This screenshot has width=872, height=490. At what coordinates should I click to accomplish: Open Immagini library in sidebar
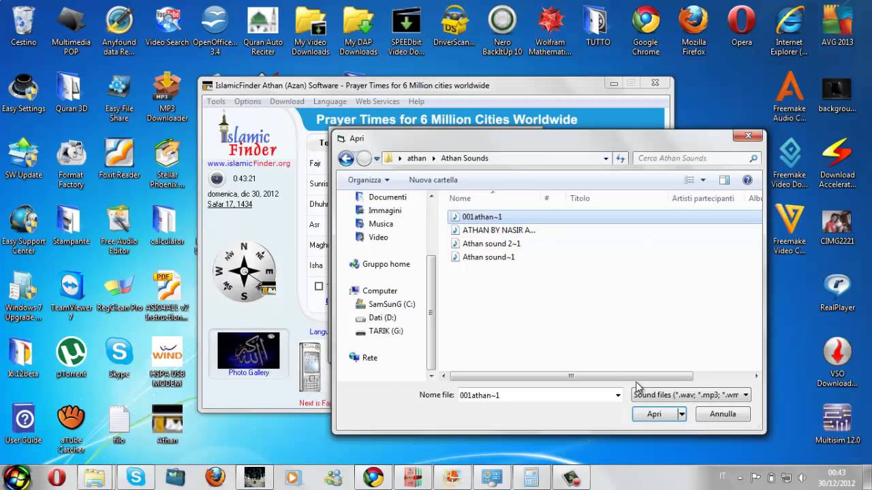[x=385, y=210]
